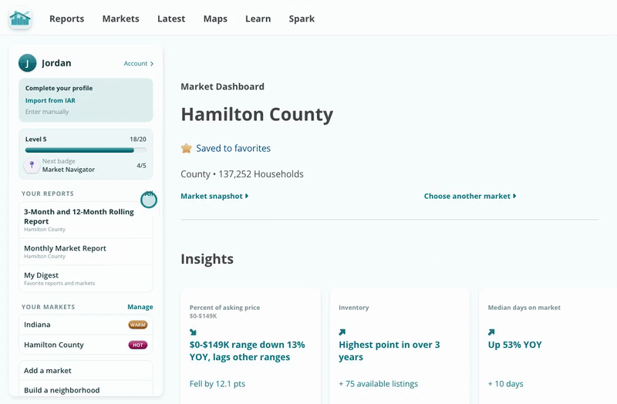Open the Median days on market card
The image size is (617, 404).
pos(548,346)
